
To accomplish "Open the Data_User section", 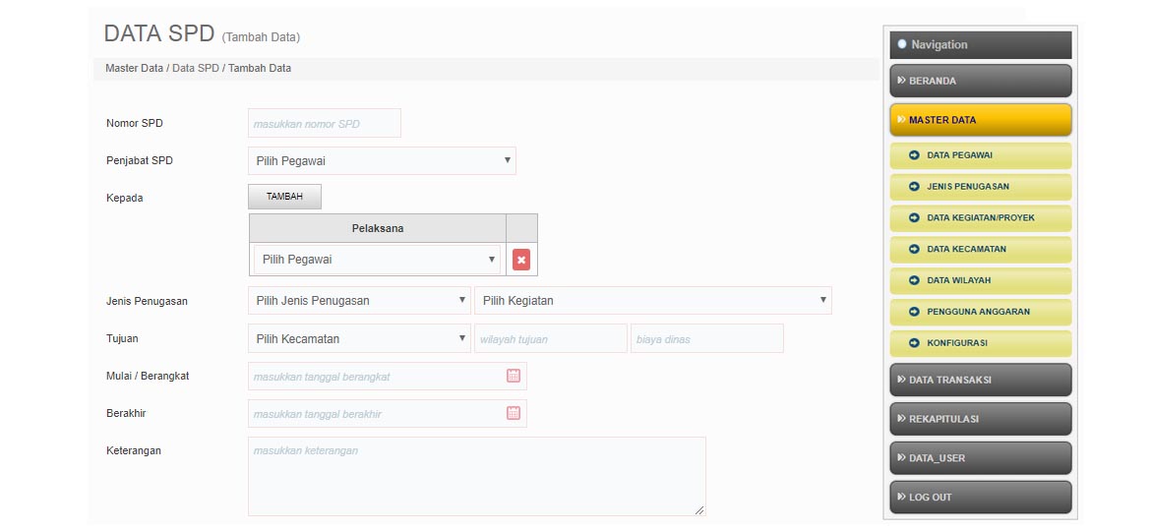I will [981, 457].
